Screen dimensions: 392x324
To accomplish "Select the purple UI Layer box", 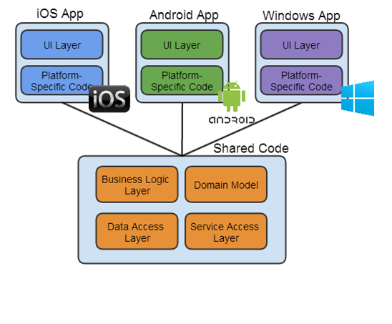I will pyautogui.click(x=301, y=45).
